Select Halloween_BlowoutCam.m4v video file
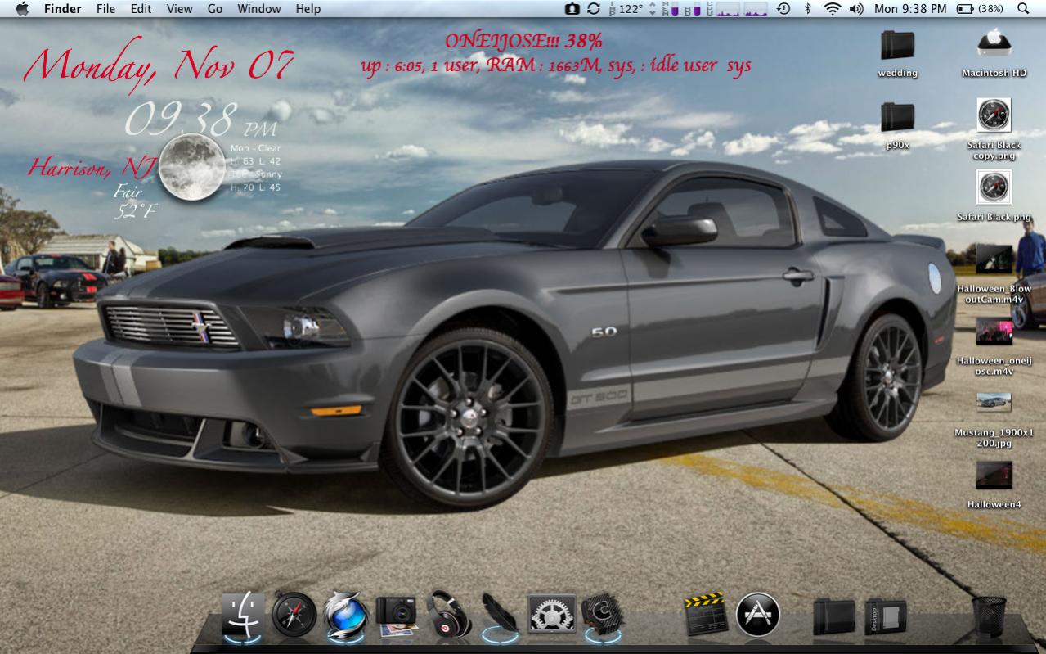Viewport: 1046px width, 654px height. click(994, 273)
